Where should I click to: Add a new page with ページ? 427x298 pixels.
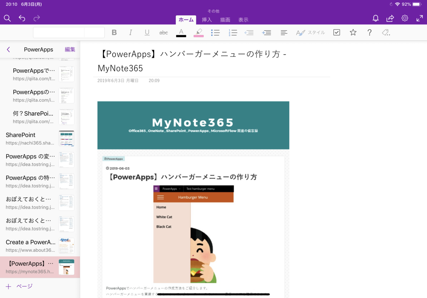(x=19, y=286)
